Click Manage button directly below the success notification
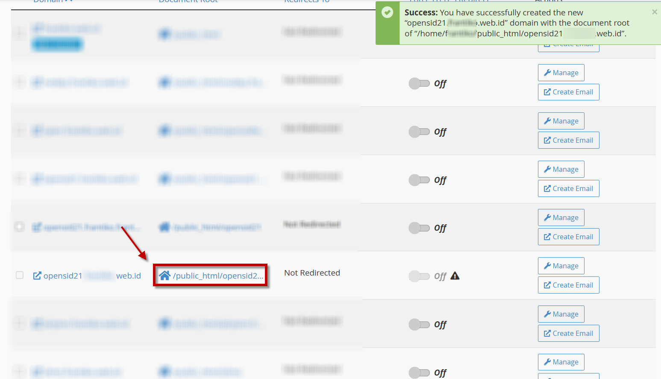 (x=561, y=73)
